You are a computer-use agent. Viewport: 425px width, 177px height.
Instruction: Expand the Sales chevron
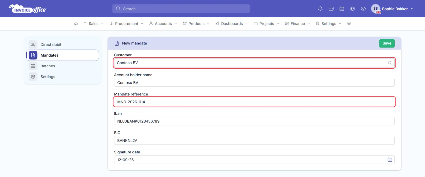[102, 24]
